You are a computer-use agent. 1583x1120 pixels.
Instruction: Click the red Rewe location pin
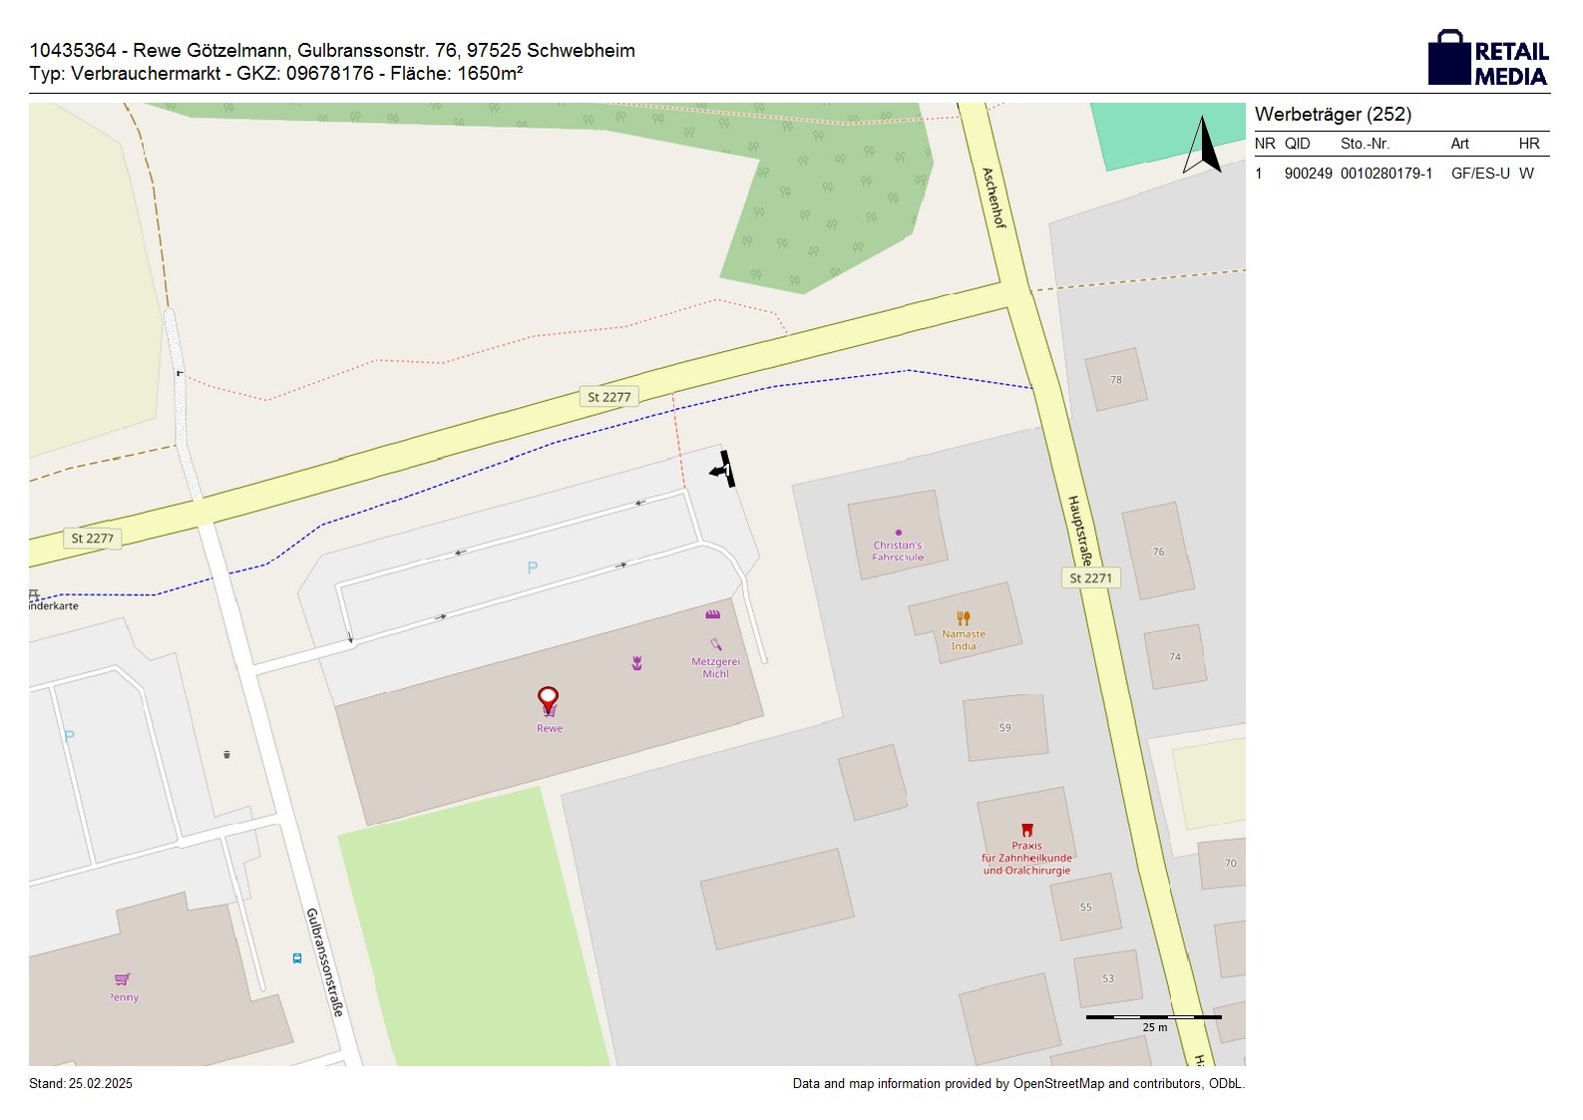548,699
